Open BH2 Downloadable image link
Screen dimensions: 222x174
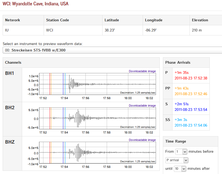[x=142, y=106]
